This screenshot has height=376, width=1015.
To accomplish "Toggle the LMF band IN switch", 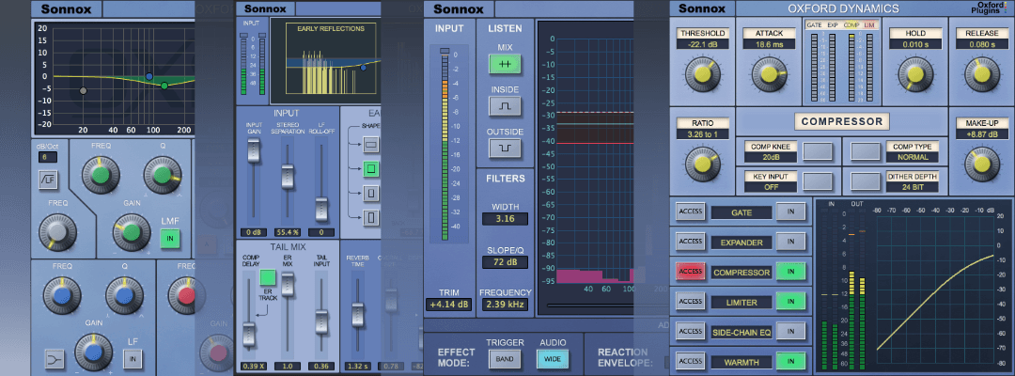I will [x=170, y=239].
